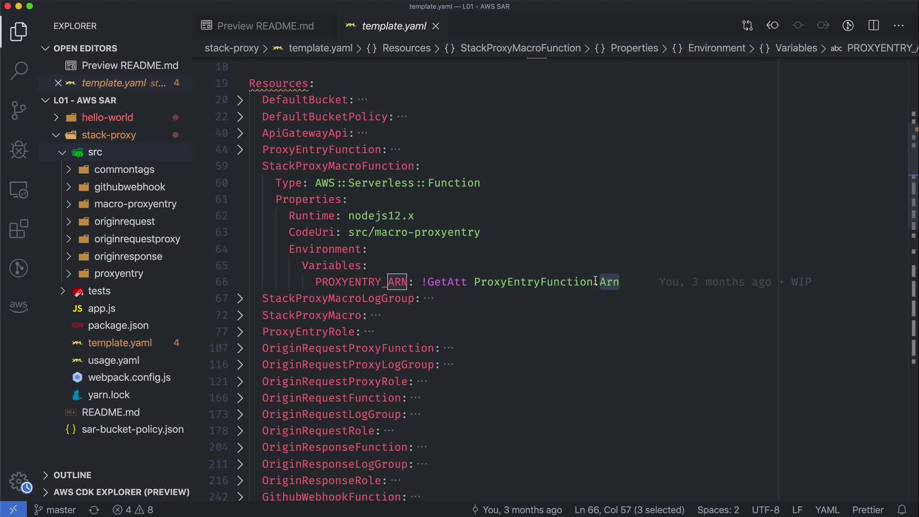The height and width of the screenshot is (517, 919).
Task: Close the template.yaml tab
Action: coord(436,26)
